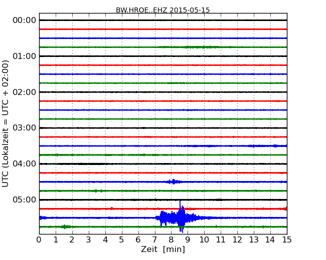Click the 03:00 time label
Viewport: 326px width, 260px height.
25,128
